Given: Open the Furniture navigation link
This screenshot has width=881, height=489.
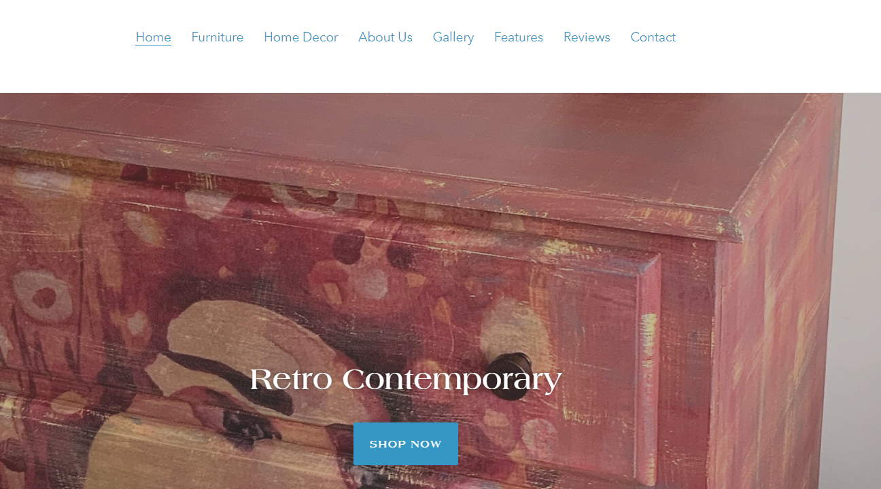Looking at the screenshot, I should [x=218, y=37].
